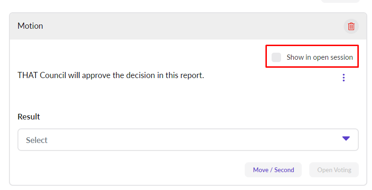Open the Result select dropdown

pos(188,140)
